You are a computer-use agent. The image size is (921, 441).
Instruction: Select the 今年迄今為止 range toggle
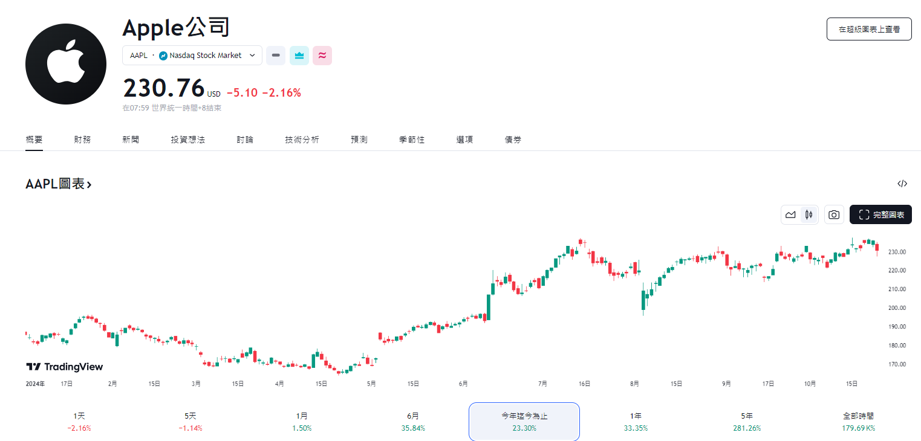pos(524,421)
